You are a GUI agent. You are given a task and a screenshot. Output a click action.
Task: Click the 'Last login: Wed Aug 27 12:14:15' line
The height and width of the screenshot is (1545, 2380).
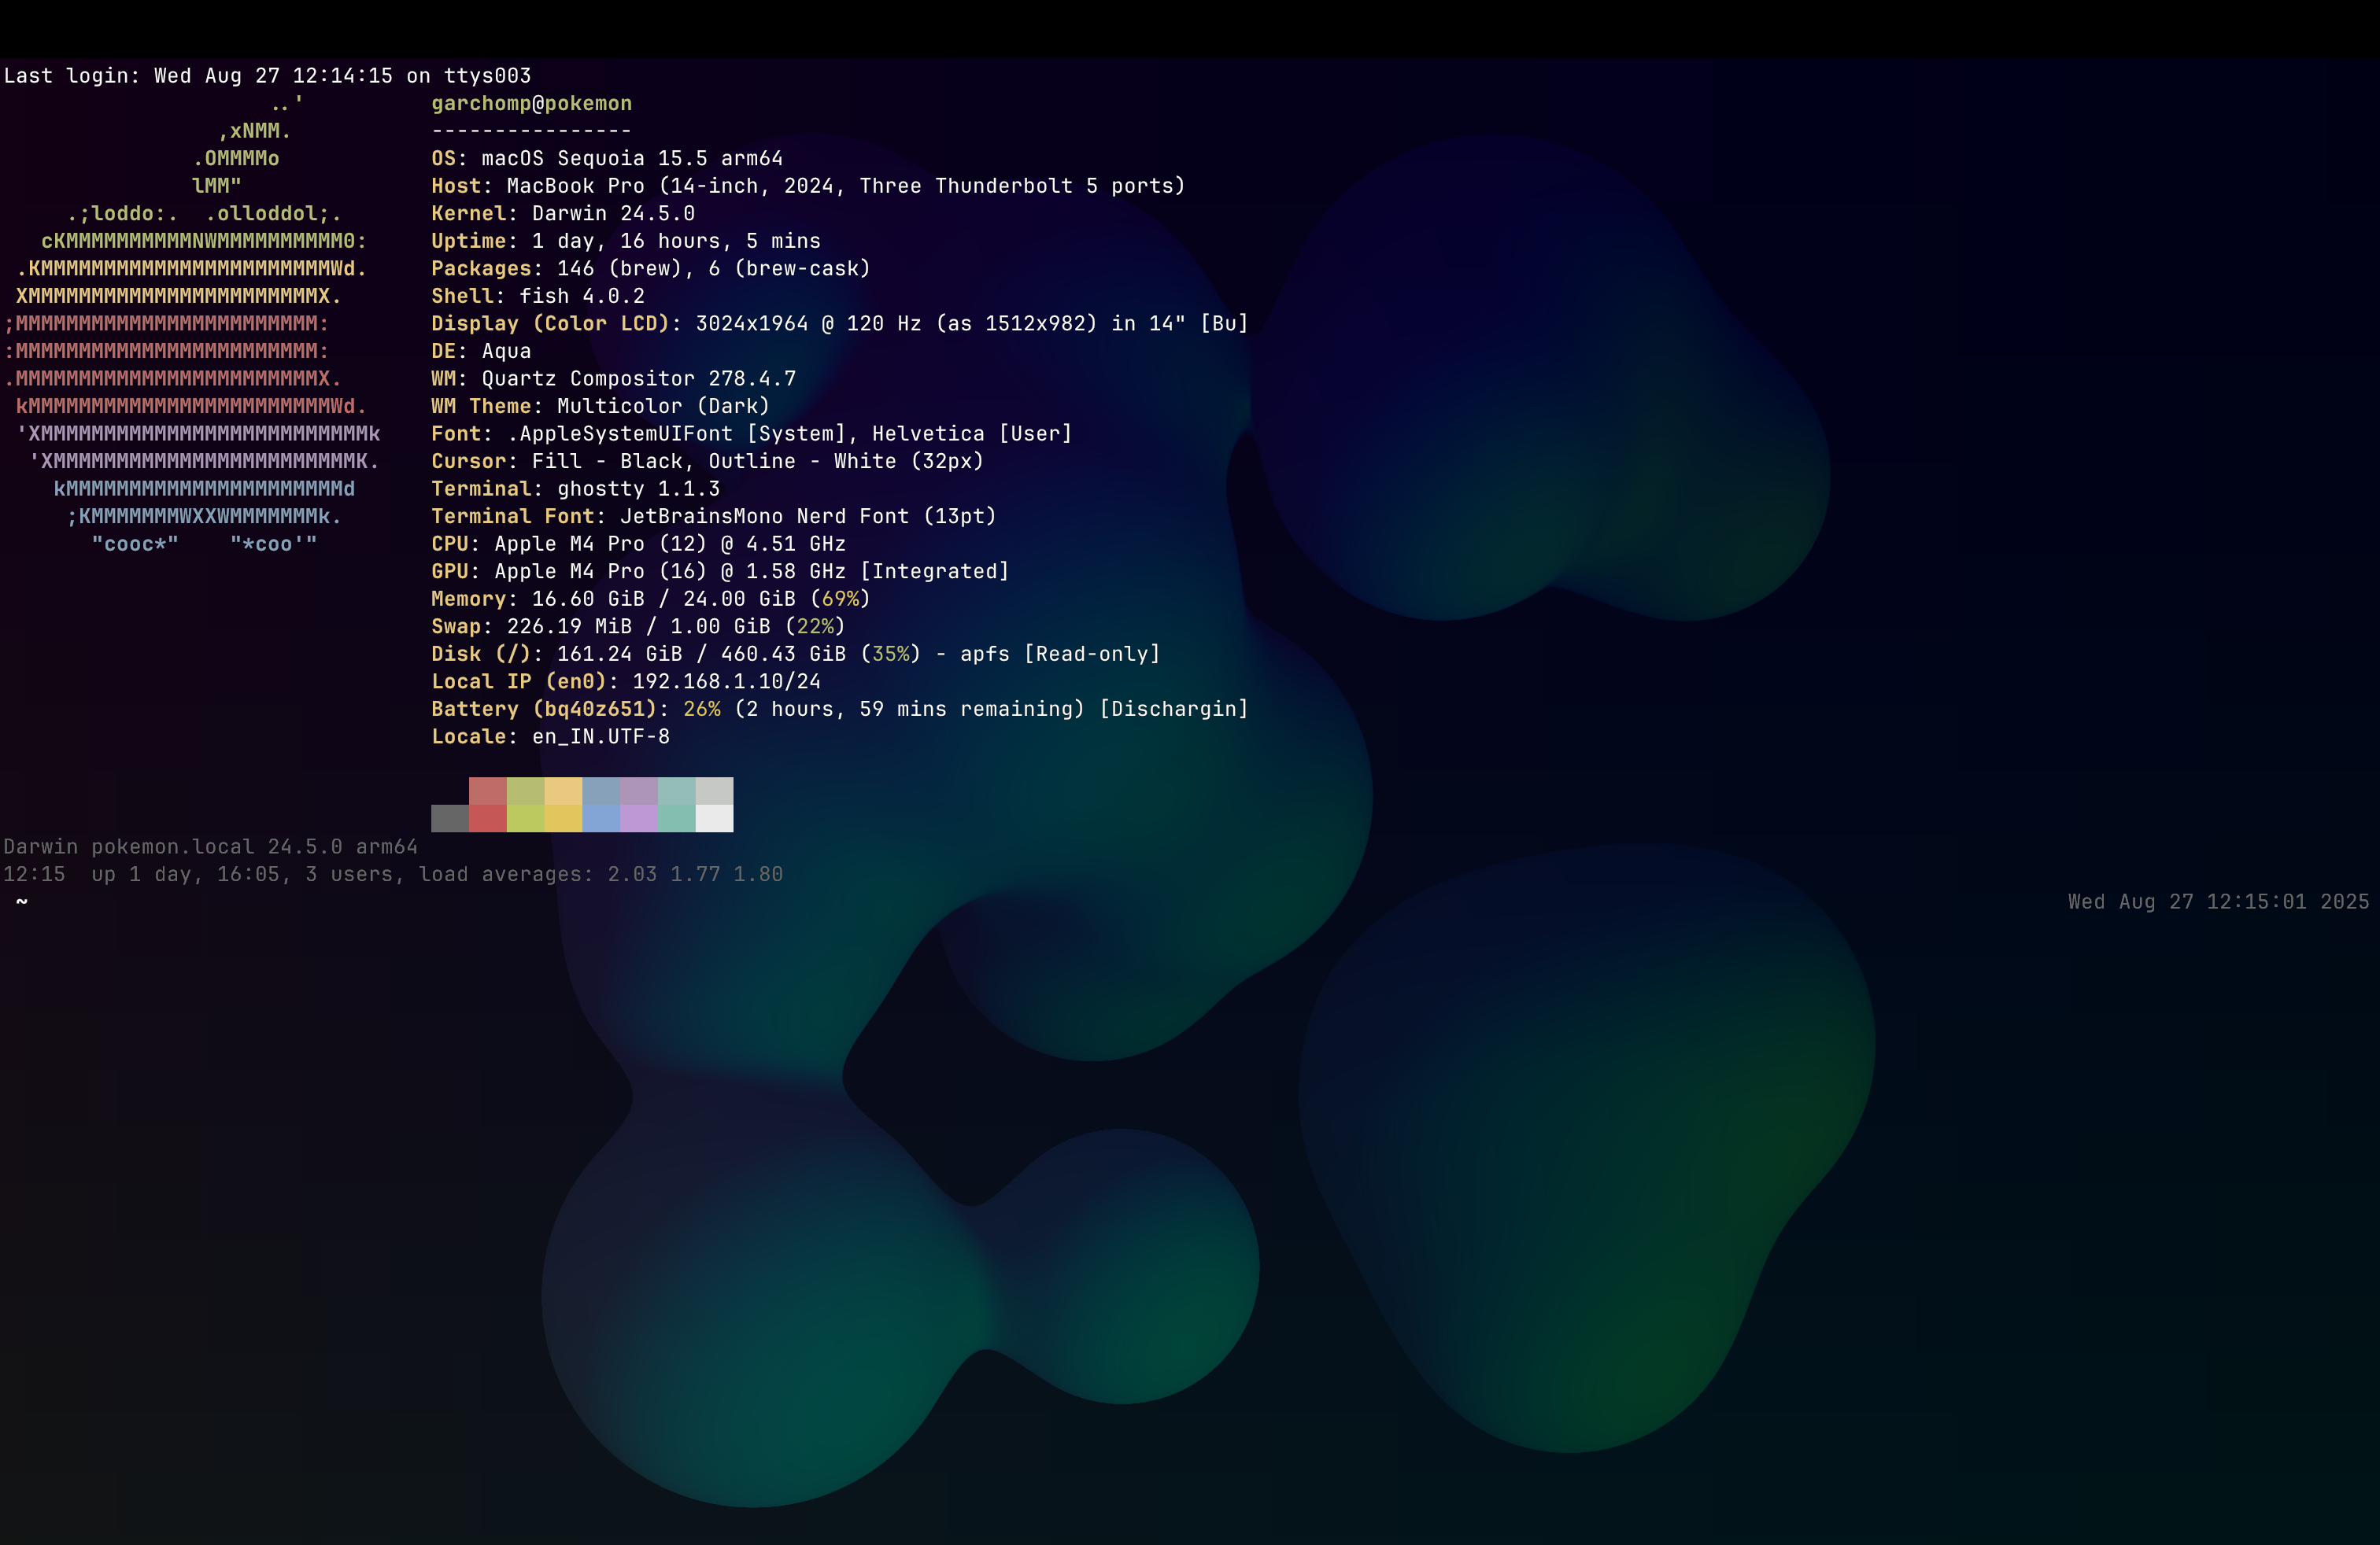pos(267,76)
